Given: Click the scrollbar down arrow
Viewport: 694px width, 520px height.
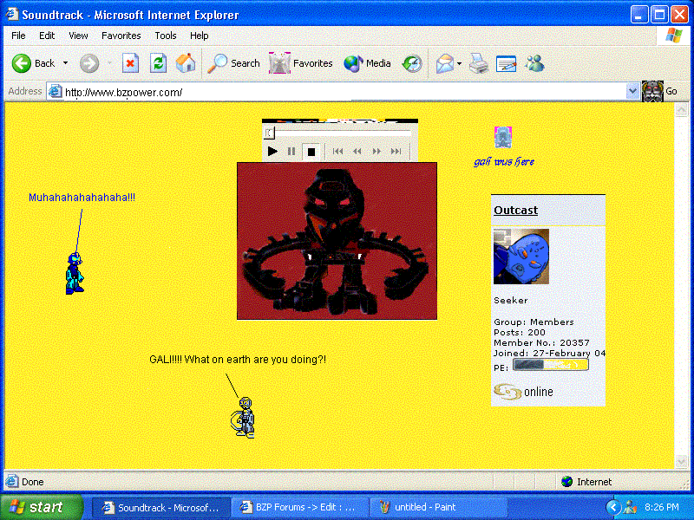Looking at the screenshot, I should pos(681,462).
